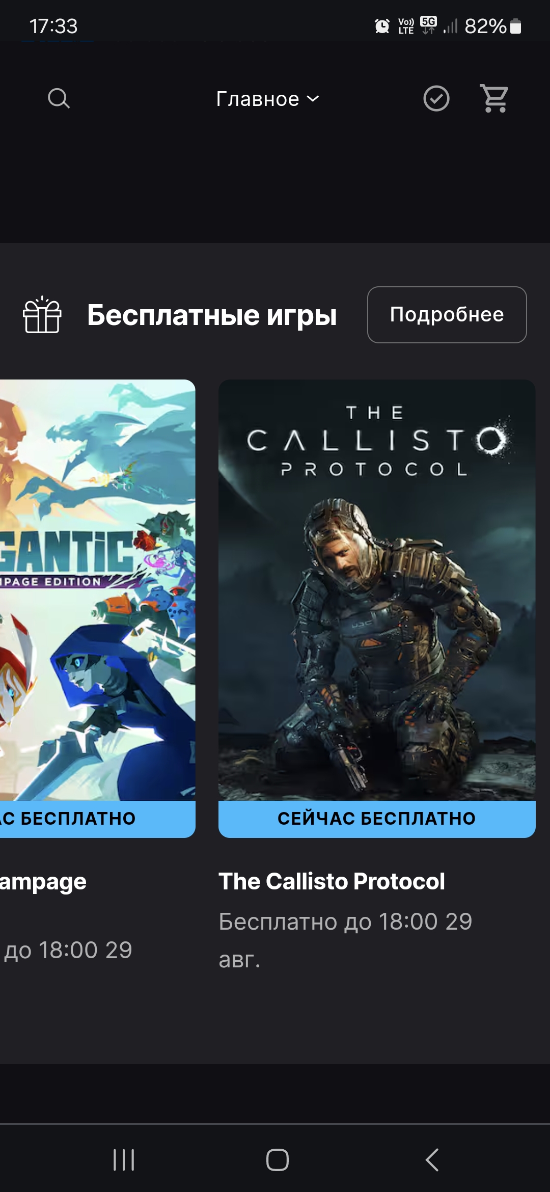Tap The Callisto Protocol cover art

377,590
